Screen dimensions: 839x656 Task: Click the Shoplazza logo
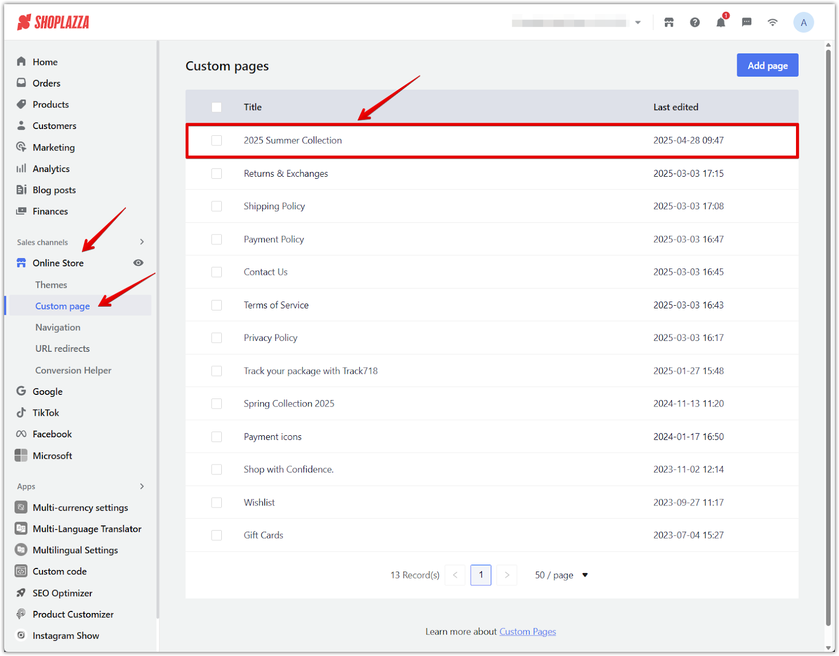point(53,22)
